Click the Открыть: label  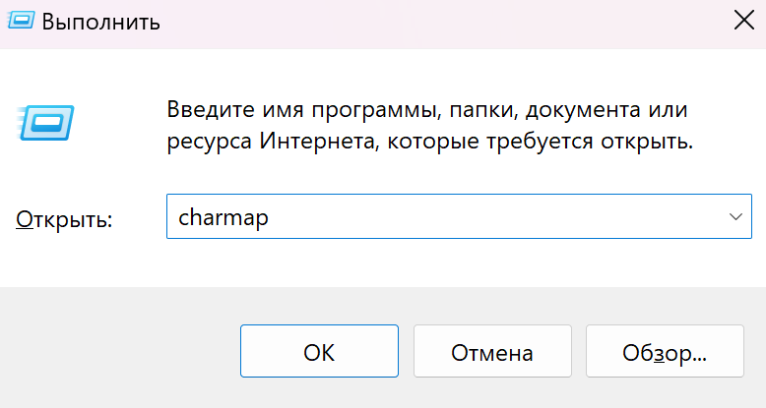coord(64,219)
